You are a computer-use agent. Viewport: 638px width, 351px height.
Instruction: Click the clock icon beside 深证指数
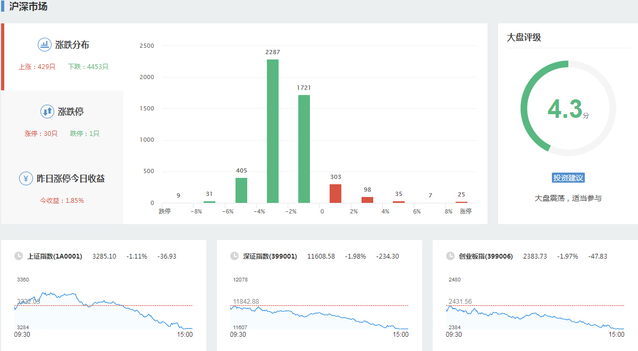click(x=234, y=256)
